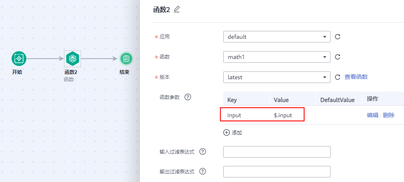This screenshot has width=404, height=182.
Task: Click 编辑 for the input parameter
Action: tap(373, 116)
